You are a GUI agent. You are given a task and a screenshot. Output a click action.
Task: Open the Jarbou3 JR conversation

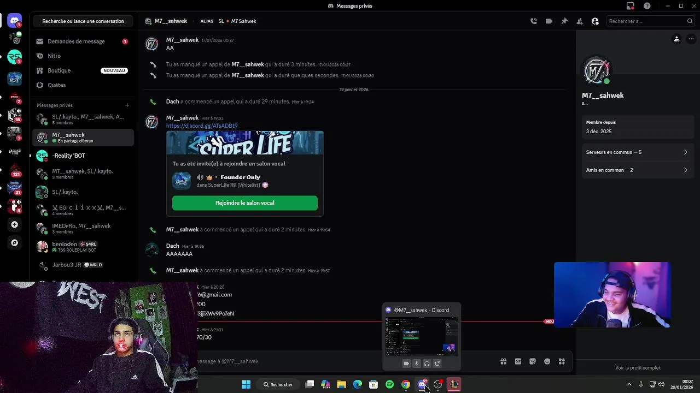[x=83, y=265]
